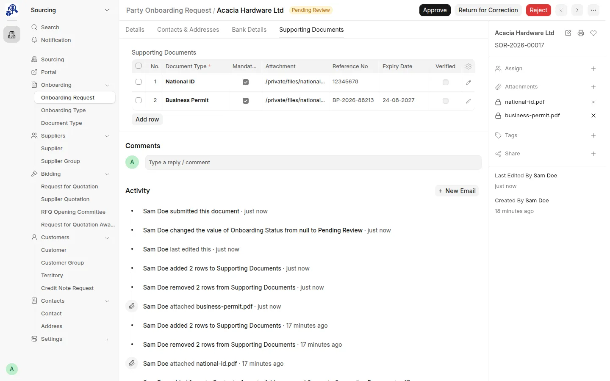Open the Sourcing app logo icon
This screenshot has width=610, height=381.
coord(12,10)
